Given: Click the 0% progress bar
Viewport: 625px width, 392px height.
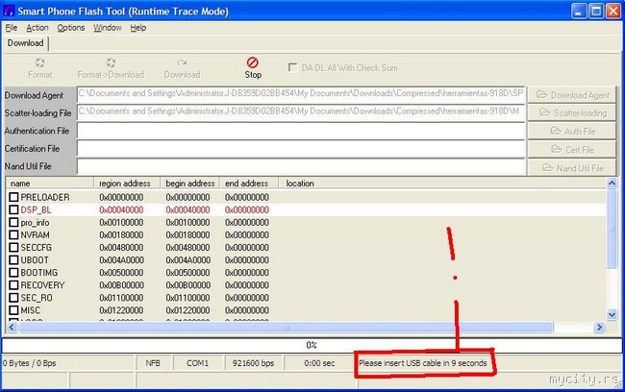Looking at the screenshot, I should 312,345.
